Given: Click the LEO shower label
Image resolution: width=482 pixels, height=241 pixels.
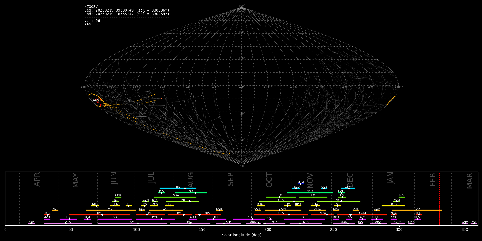Looking at the screenshot, I should (312, 195).
